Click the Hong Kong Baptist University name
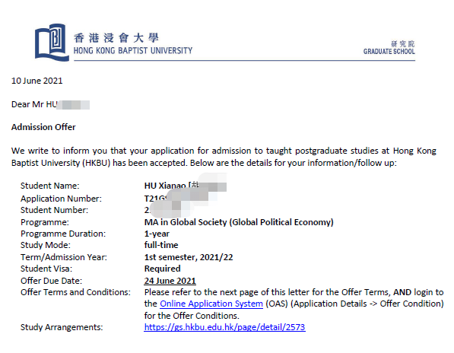Image resolution: width=454 pixels, height=353 pixels. click(x=133, y=51)
